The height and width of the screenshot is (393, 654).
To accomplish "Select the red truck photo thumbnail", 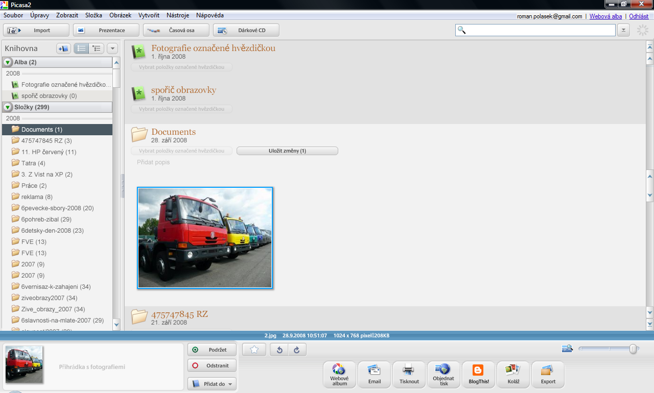I will tap(205, 238).
